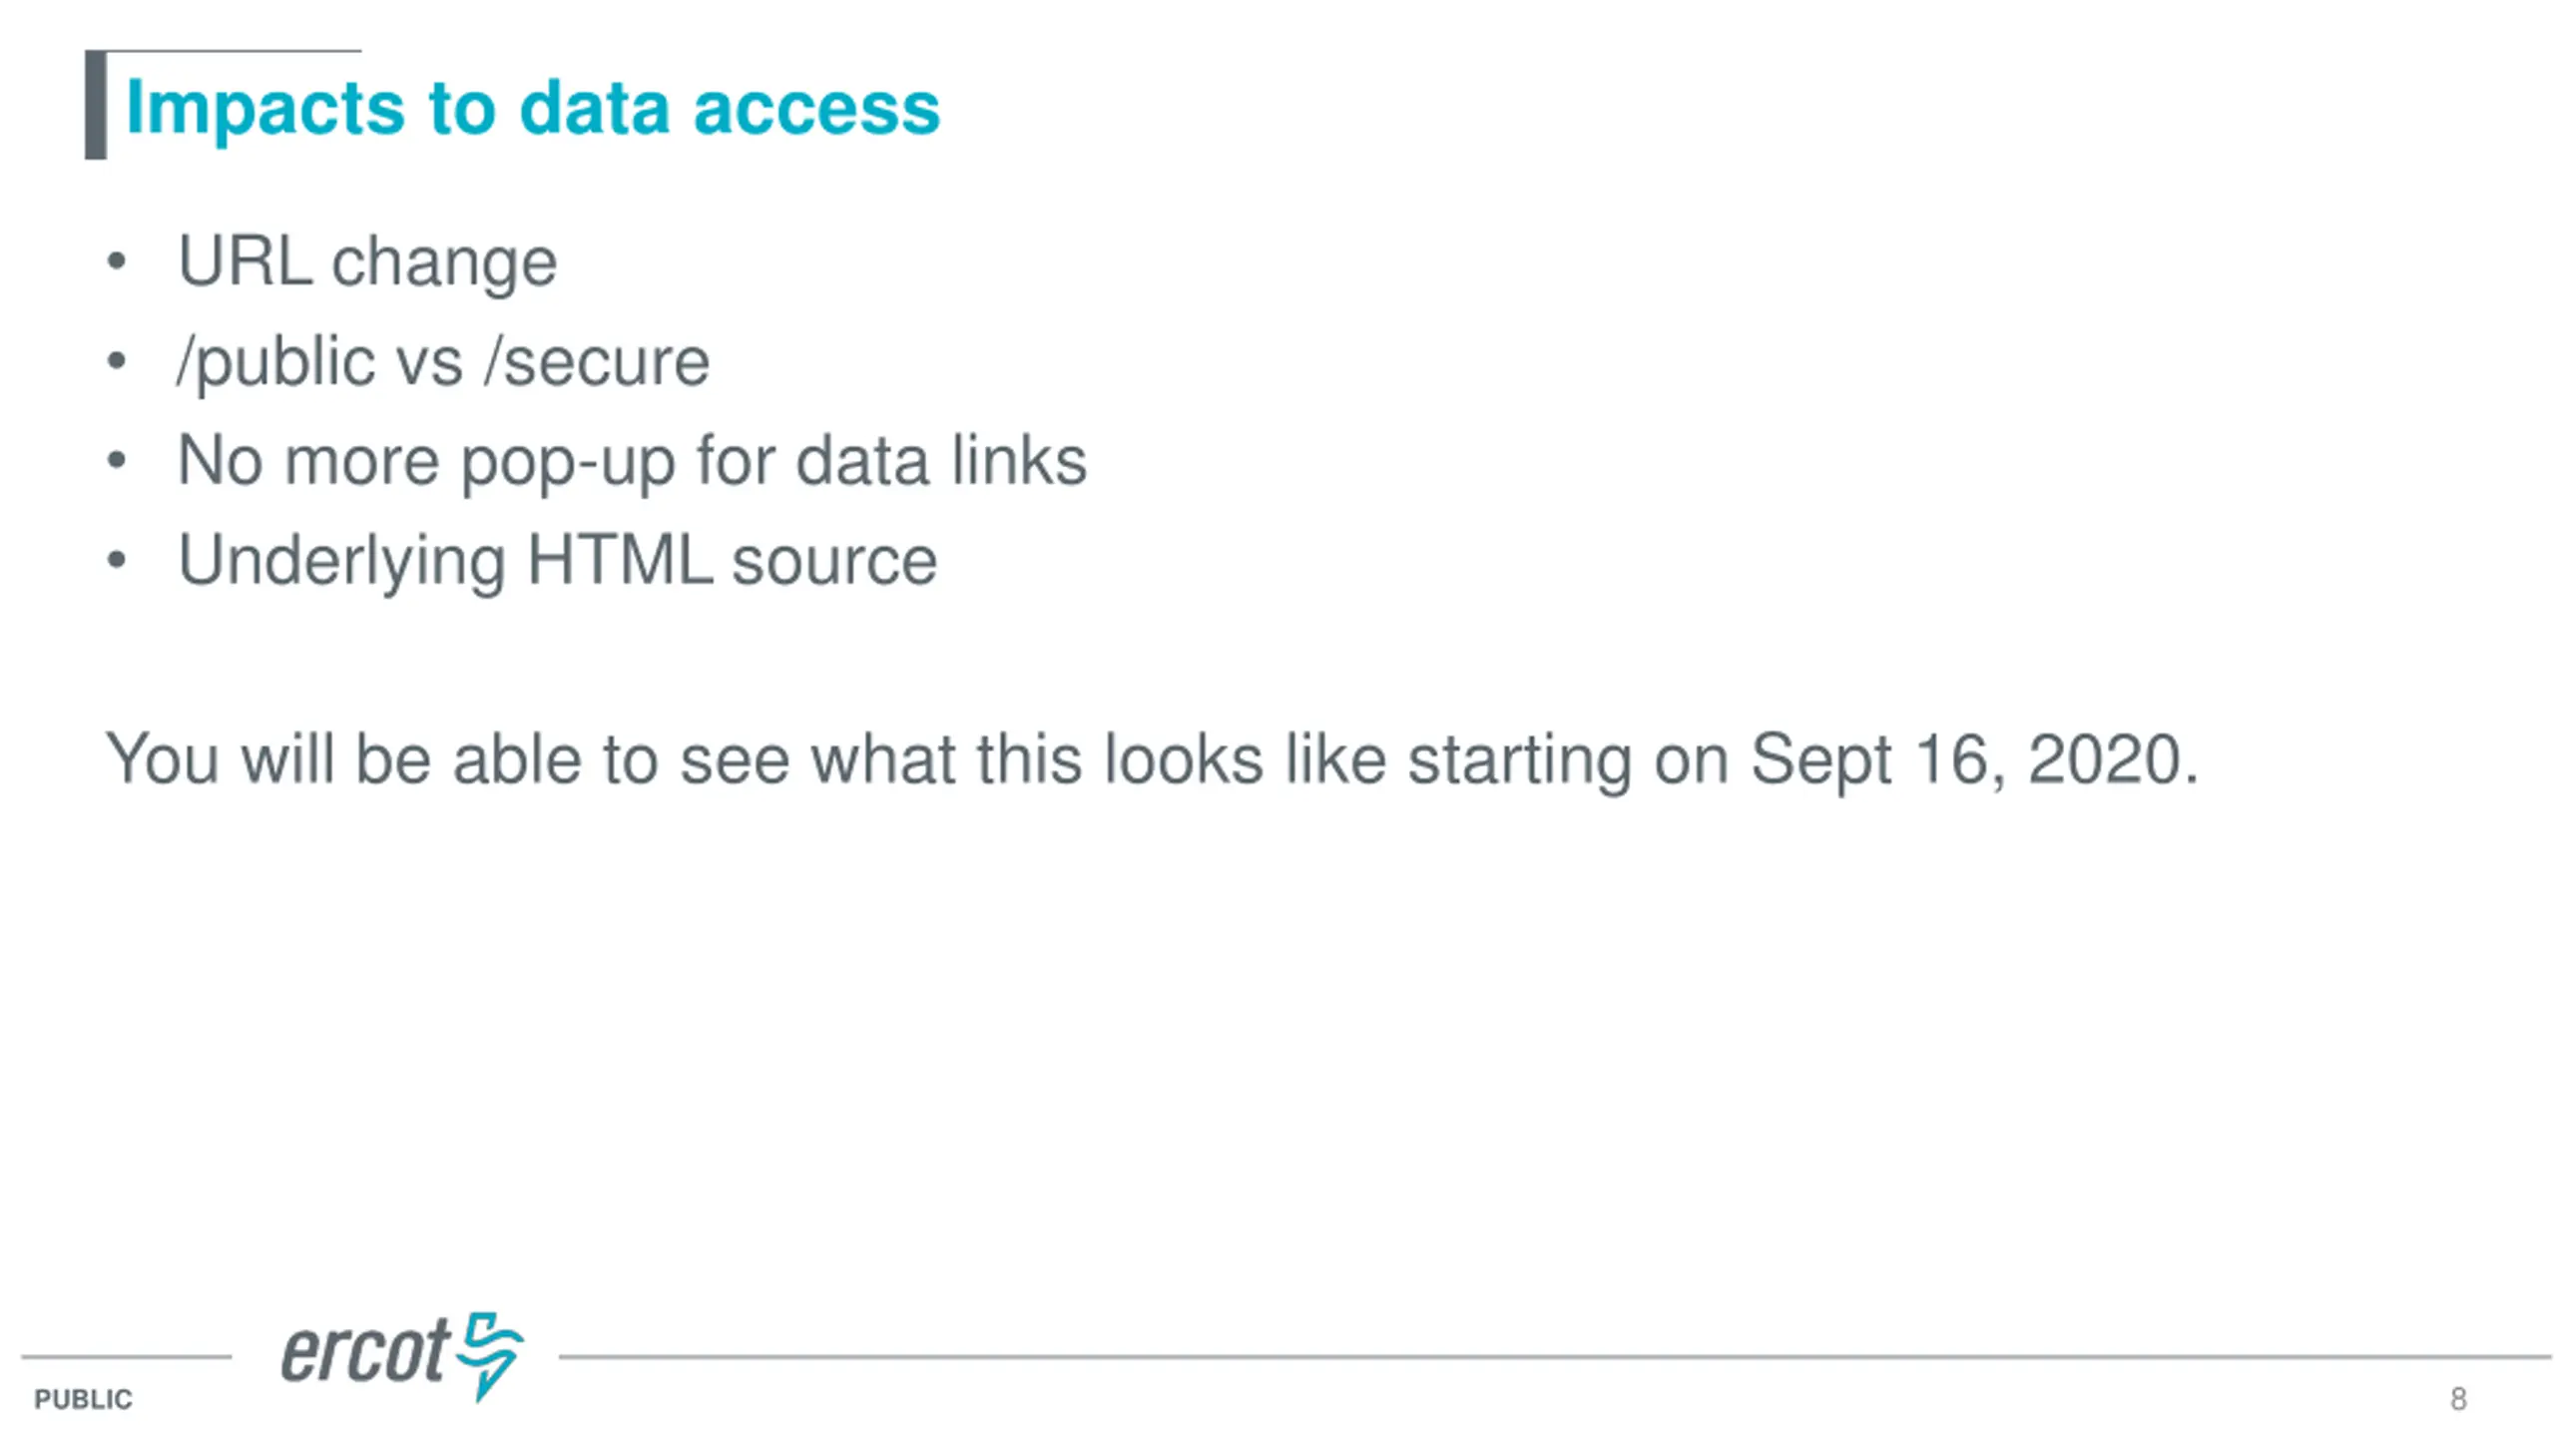Select the No more pop-up for data links line

pos(631,461)
